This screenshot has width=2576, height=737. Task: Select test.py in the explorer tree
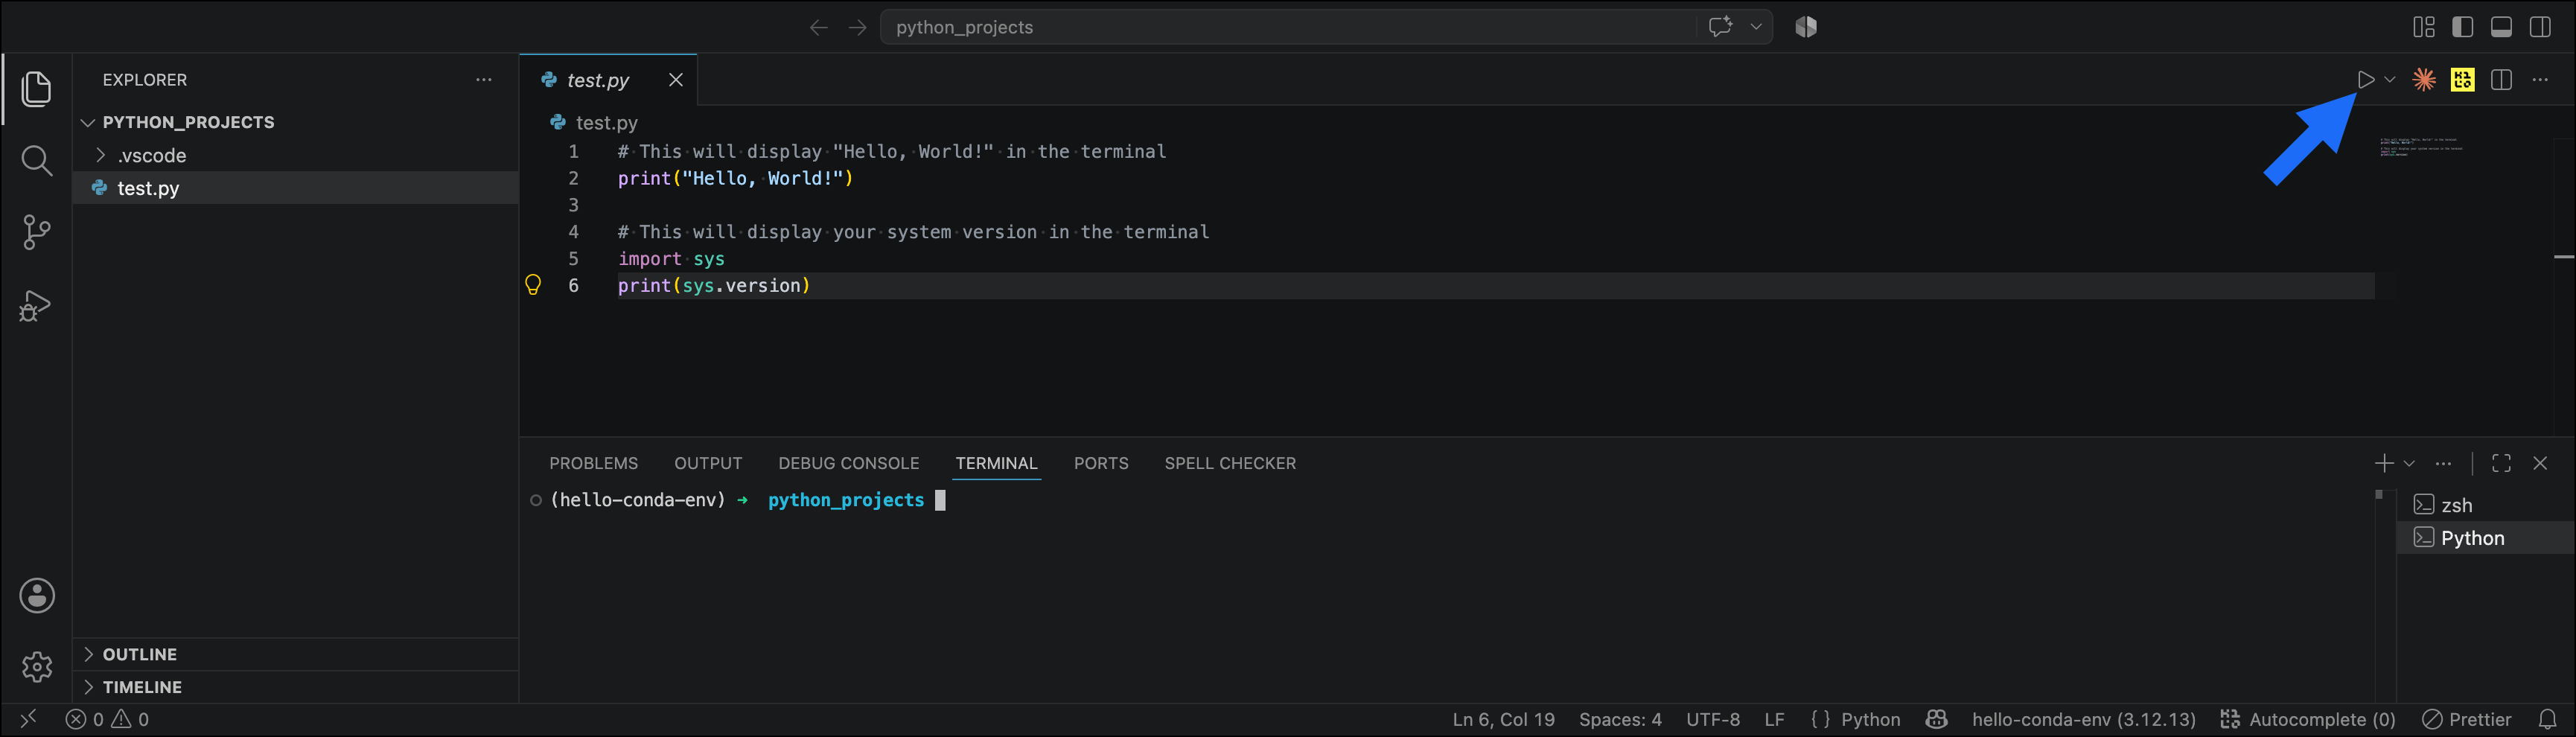(x=295, y=188)
